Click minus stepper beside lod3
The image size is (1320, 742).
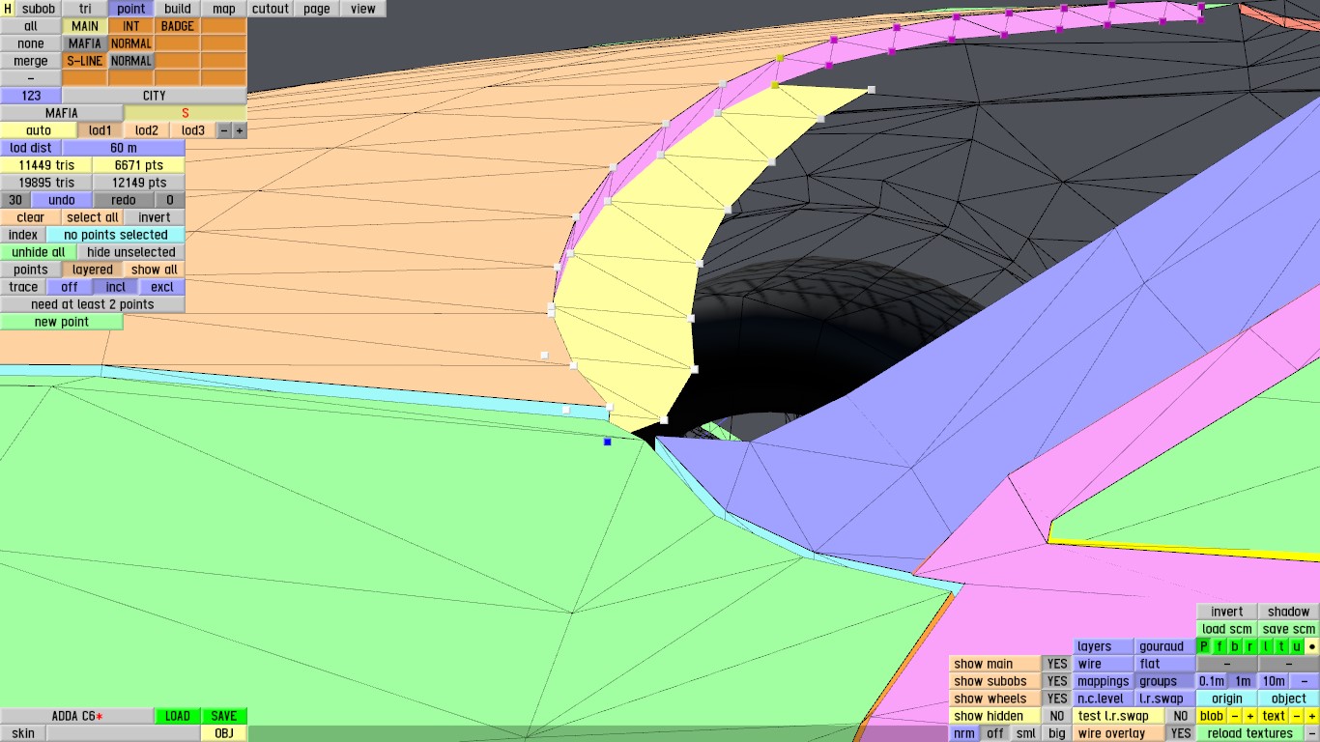click(x=224, y=130)
